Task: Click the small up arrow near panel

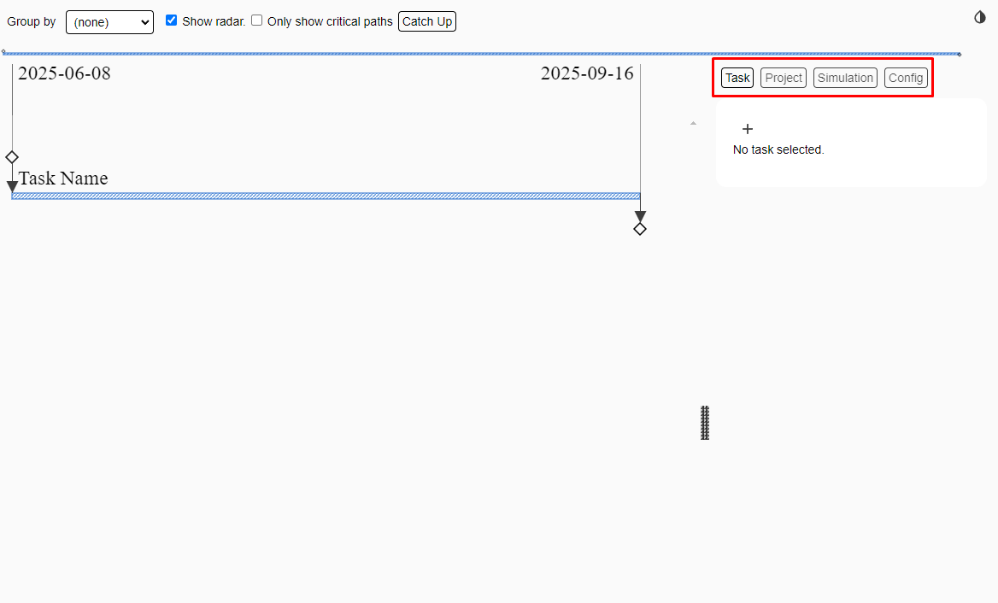Action: tap(693, 123)
